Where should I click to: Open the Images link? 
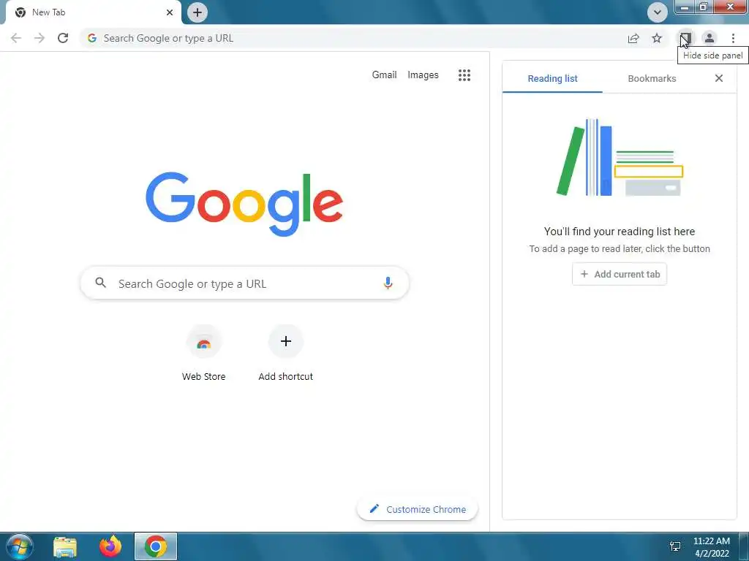click(x=423, y=75)
